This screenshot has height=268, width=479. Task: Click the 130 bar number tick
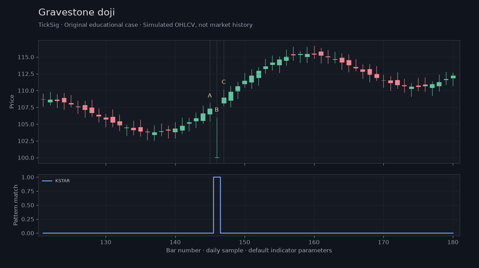coord(106,242)
